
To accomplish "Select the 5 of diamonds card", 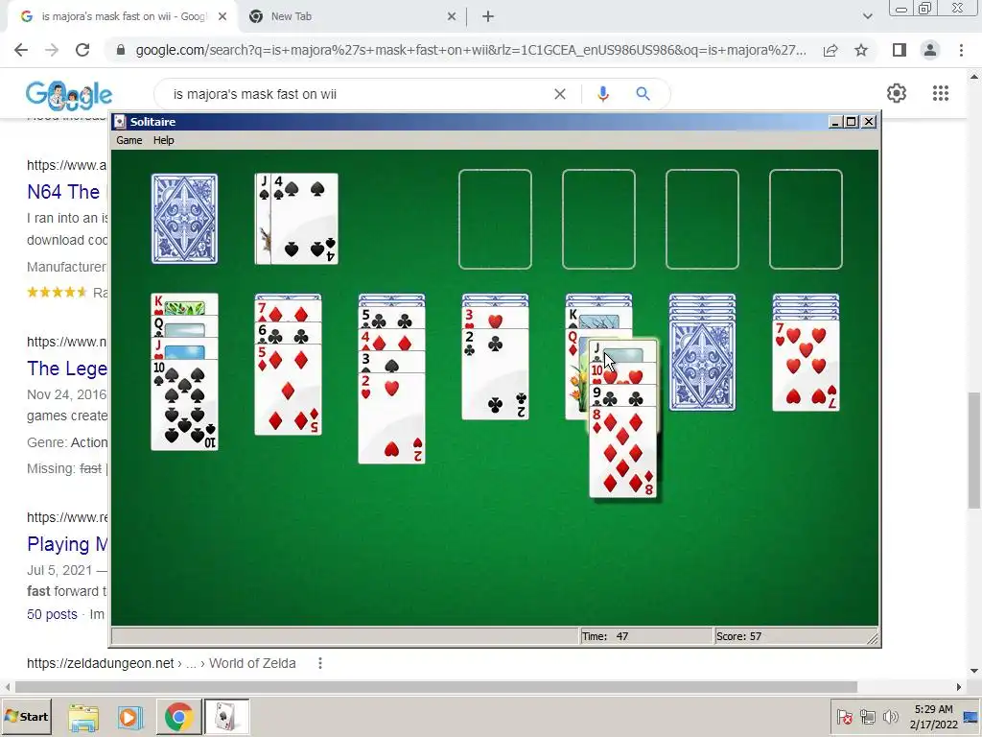I will point(288,390).
